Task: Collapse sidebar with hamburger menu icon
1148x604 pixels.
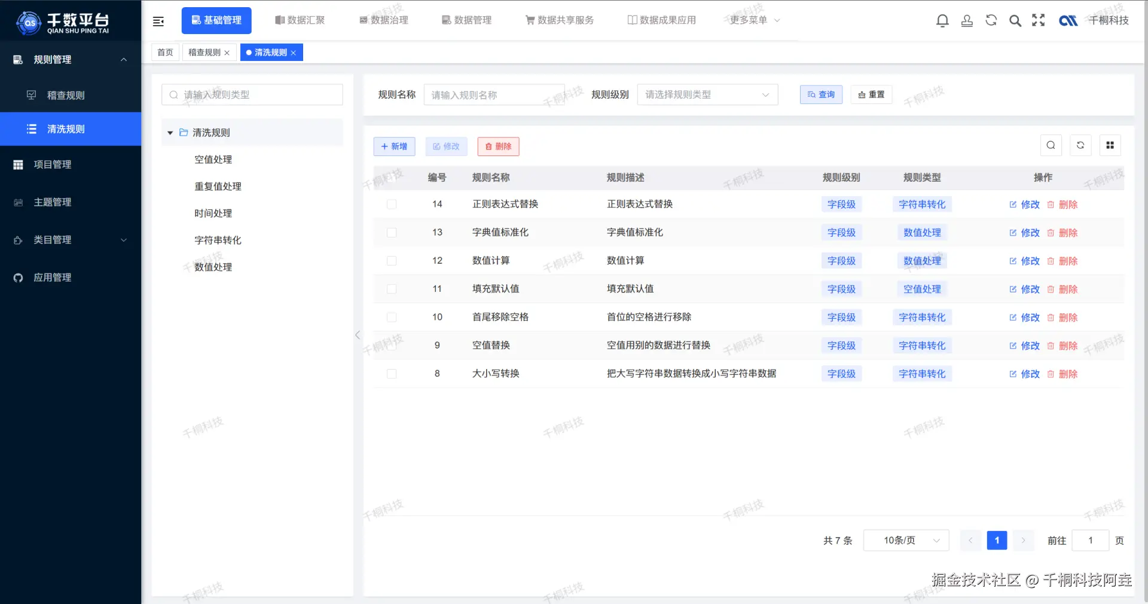Action: pos(158,22)
